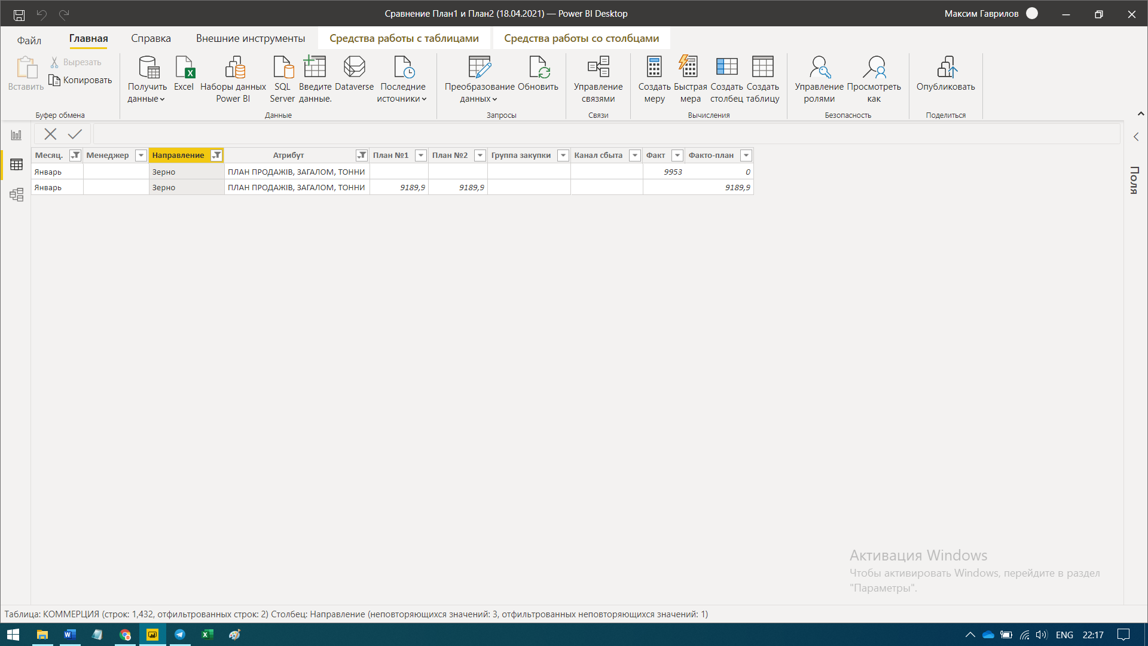Click Создать меру calculator icon

654,67
